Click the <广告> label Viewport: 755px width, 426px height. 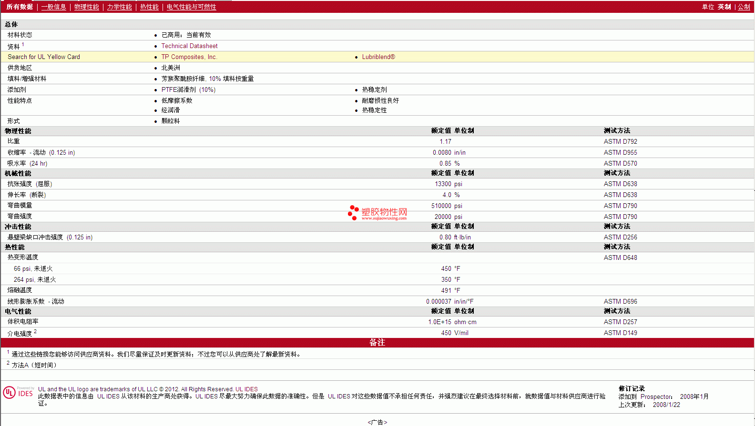point(377,422)
